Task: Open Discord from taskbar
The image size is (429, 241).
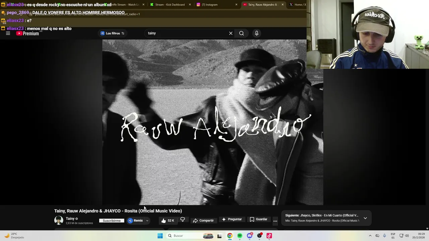Action: pyautogui.click(x=250, y=236)
